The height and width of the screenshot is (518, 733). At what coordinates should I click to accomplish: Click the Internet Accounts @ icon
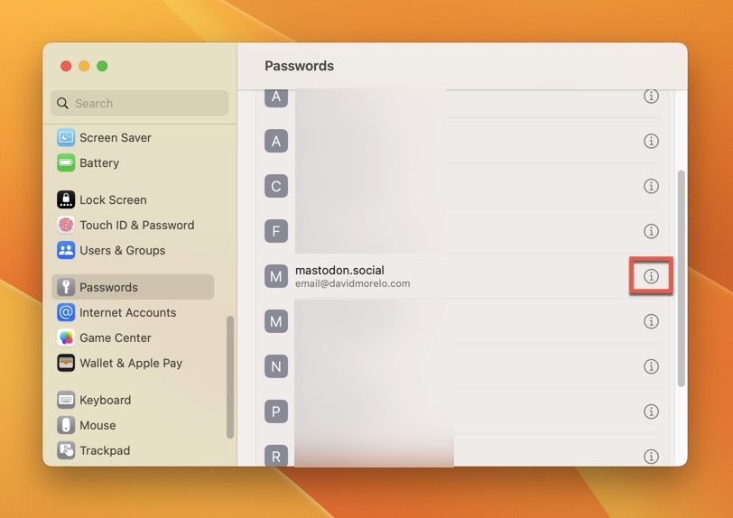pos(66,312)
